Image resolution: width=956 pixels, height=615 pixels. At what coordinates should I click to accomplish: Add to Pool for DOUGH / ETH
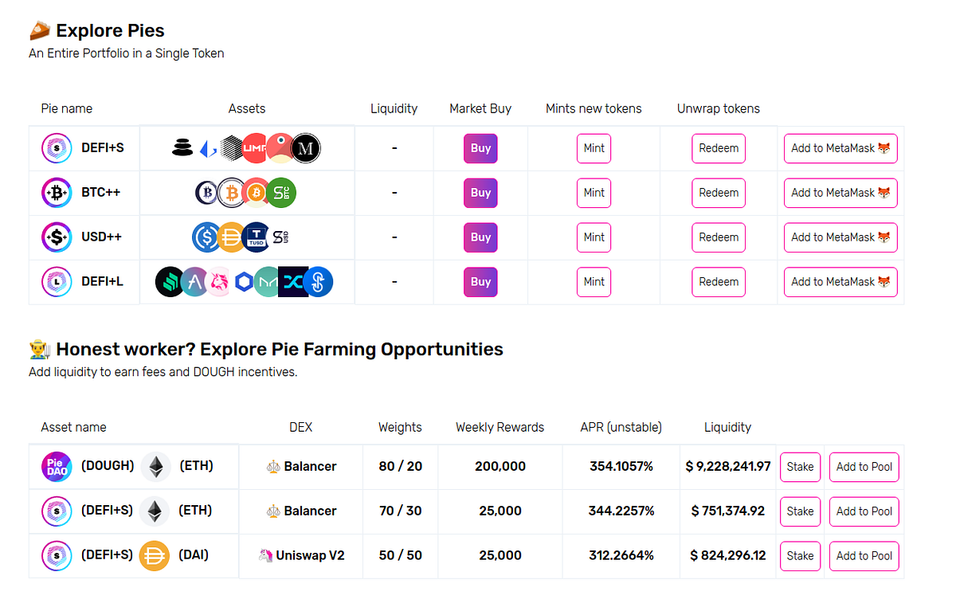[x=864, y=467]
